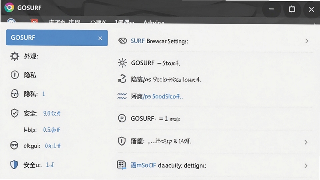This screenshot has width=320, height=180.
Task: Minimize the GOSURF window
Action: tap(272, 9)
